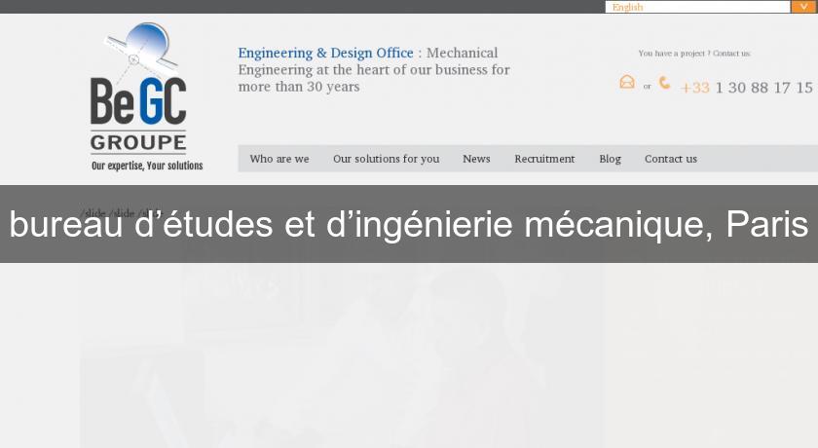This screenshot has width=818, height=448.
Task: Open the email envelope contact icon
Action: 627,82
